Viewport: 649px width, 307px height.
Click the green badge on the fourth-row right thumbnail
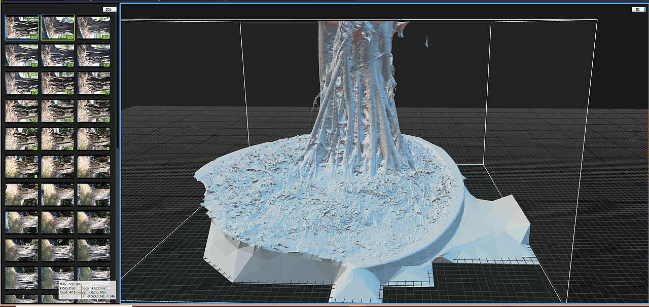107,121
